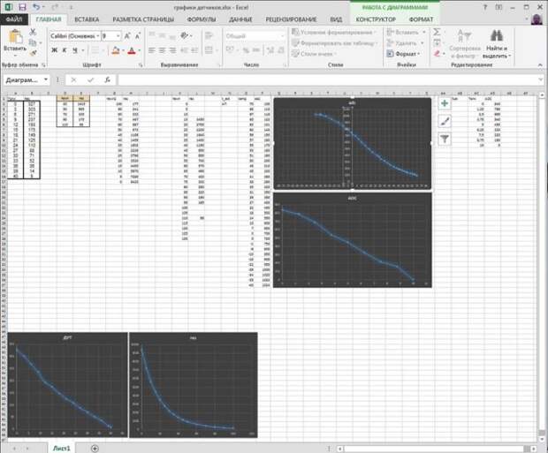The height and width of the screenshot is (453, 548).
Task: Copy selection with the copy icon
Action: click(x=33, y=42)
